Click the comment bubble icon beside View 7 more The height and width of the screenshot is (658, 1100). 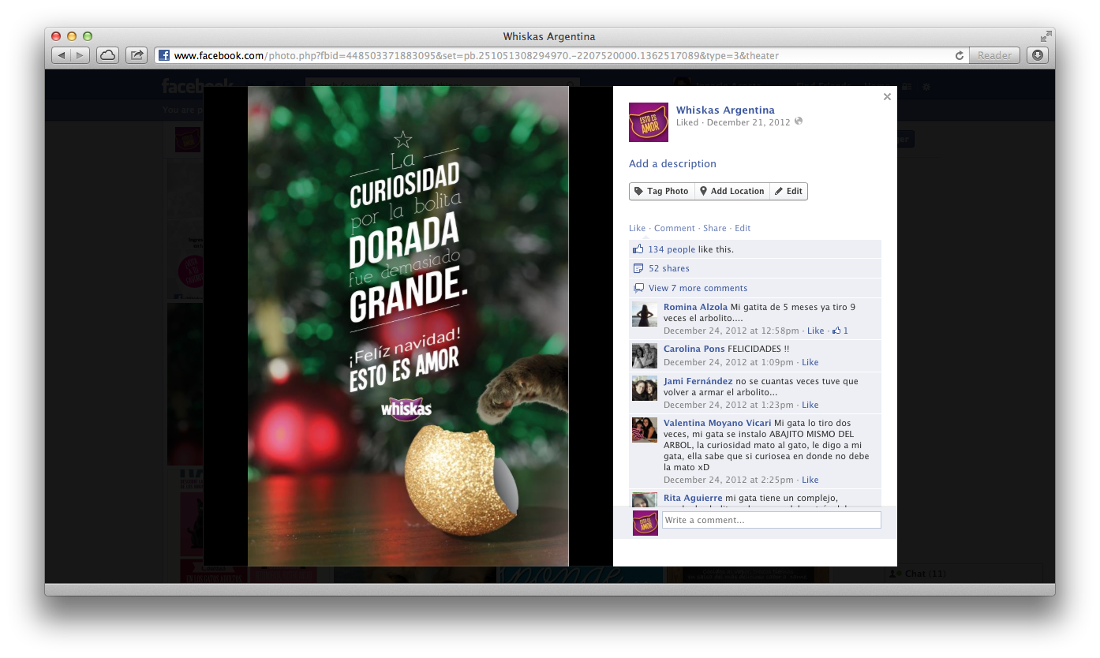638,288
